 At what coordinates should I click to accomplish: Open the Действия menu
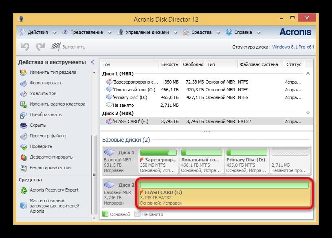tap(38, 32)
